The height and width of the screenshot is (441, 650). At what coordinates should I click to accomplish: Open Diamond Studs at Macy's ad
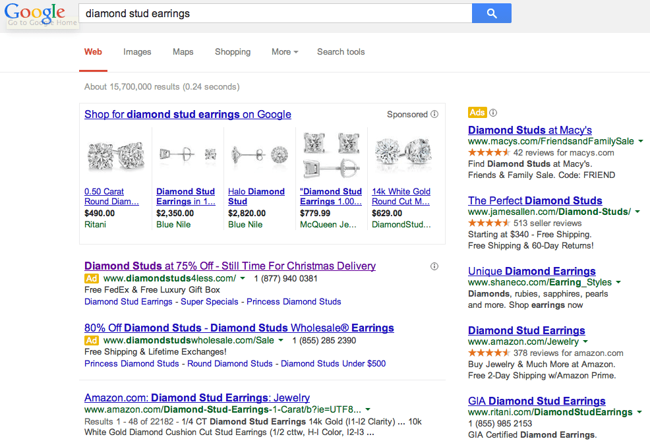(530, 130)
